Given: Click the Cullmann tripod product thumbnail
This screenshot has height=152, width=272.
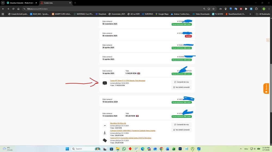Looking at the screenshot, I should [105, 133].
